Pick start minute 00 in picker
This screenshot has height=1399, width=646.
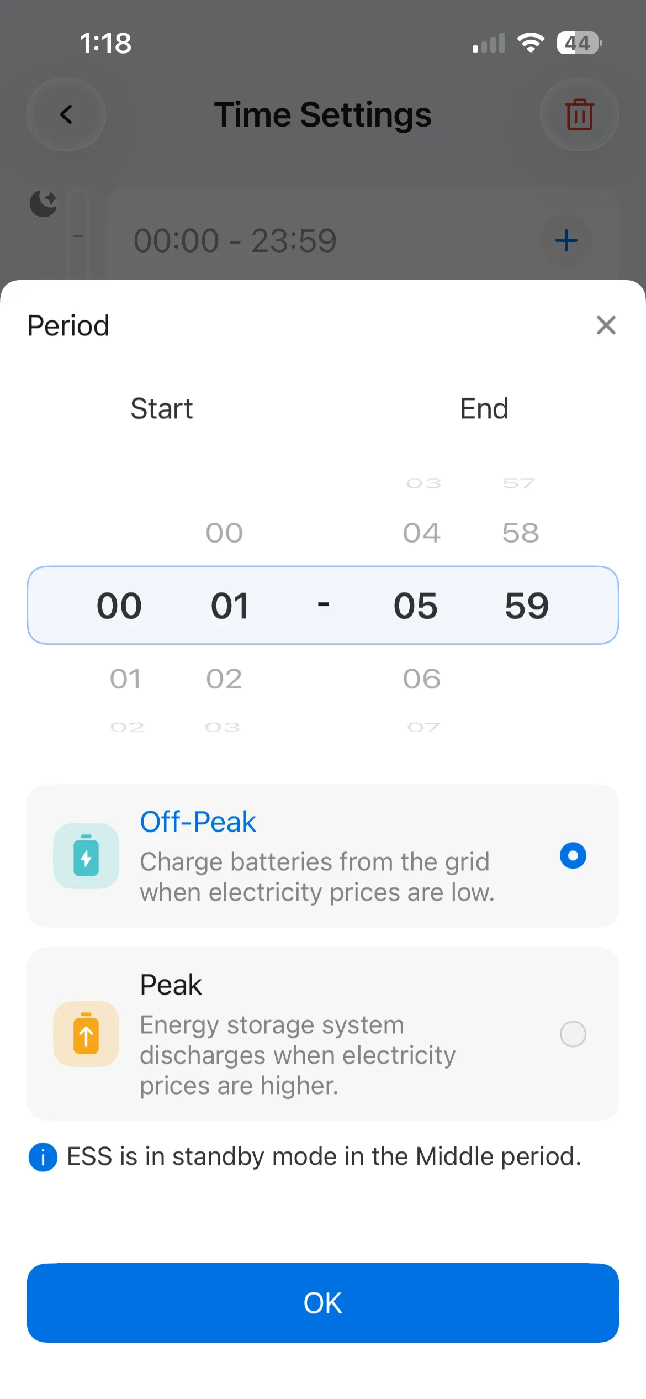coord(224,533)
